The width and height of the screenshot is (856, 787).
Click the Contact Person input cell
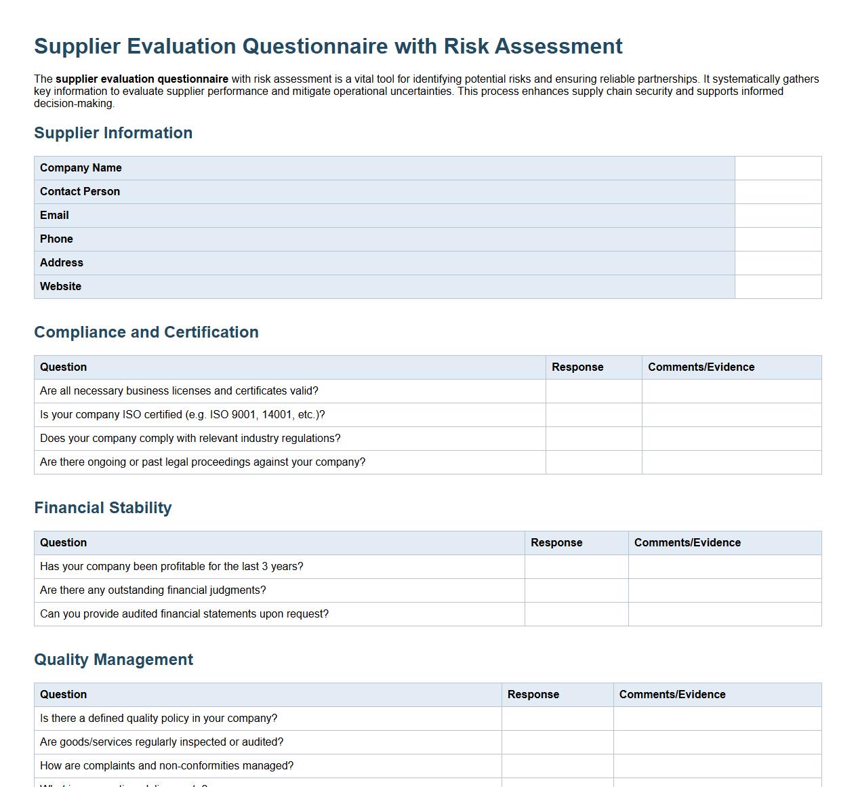coord(777,191)
